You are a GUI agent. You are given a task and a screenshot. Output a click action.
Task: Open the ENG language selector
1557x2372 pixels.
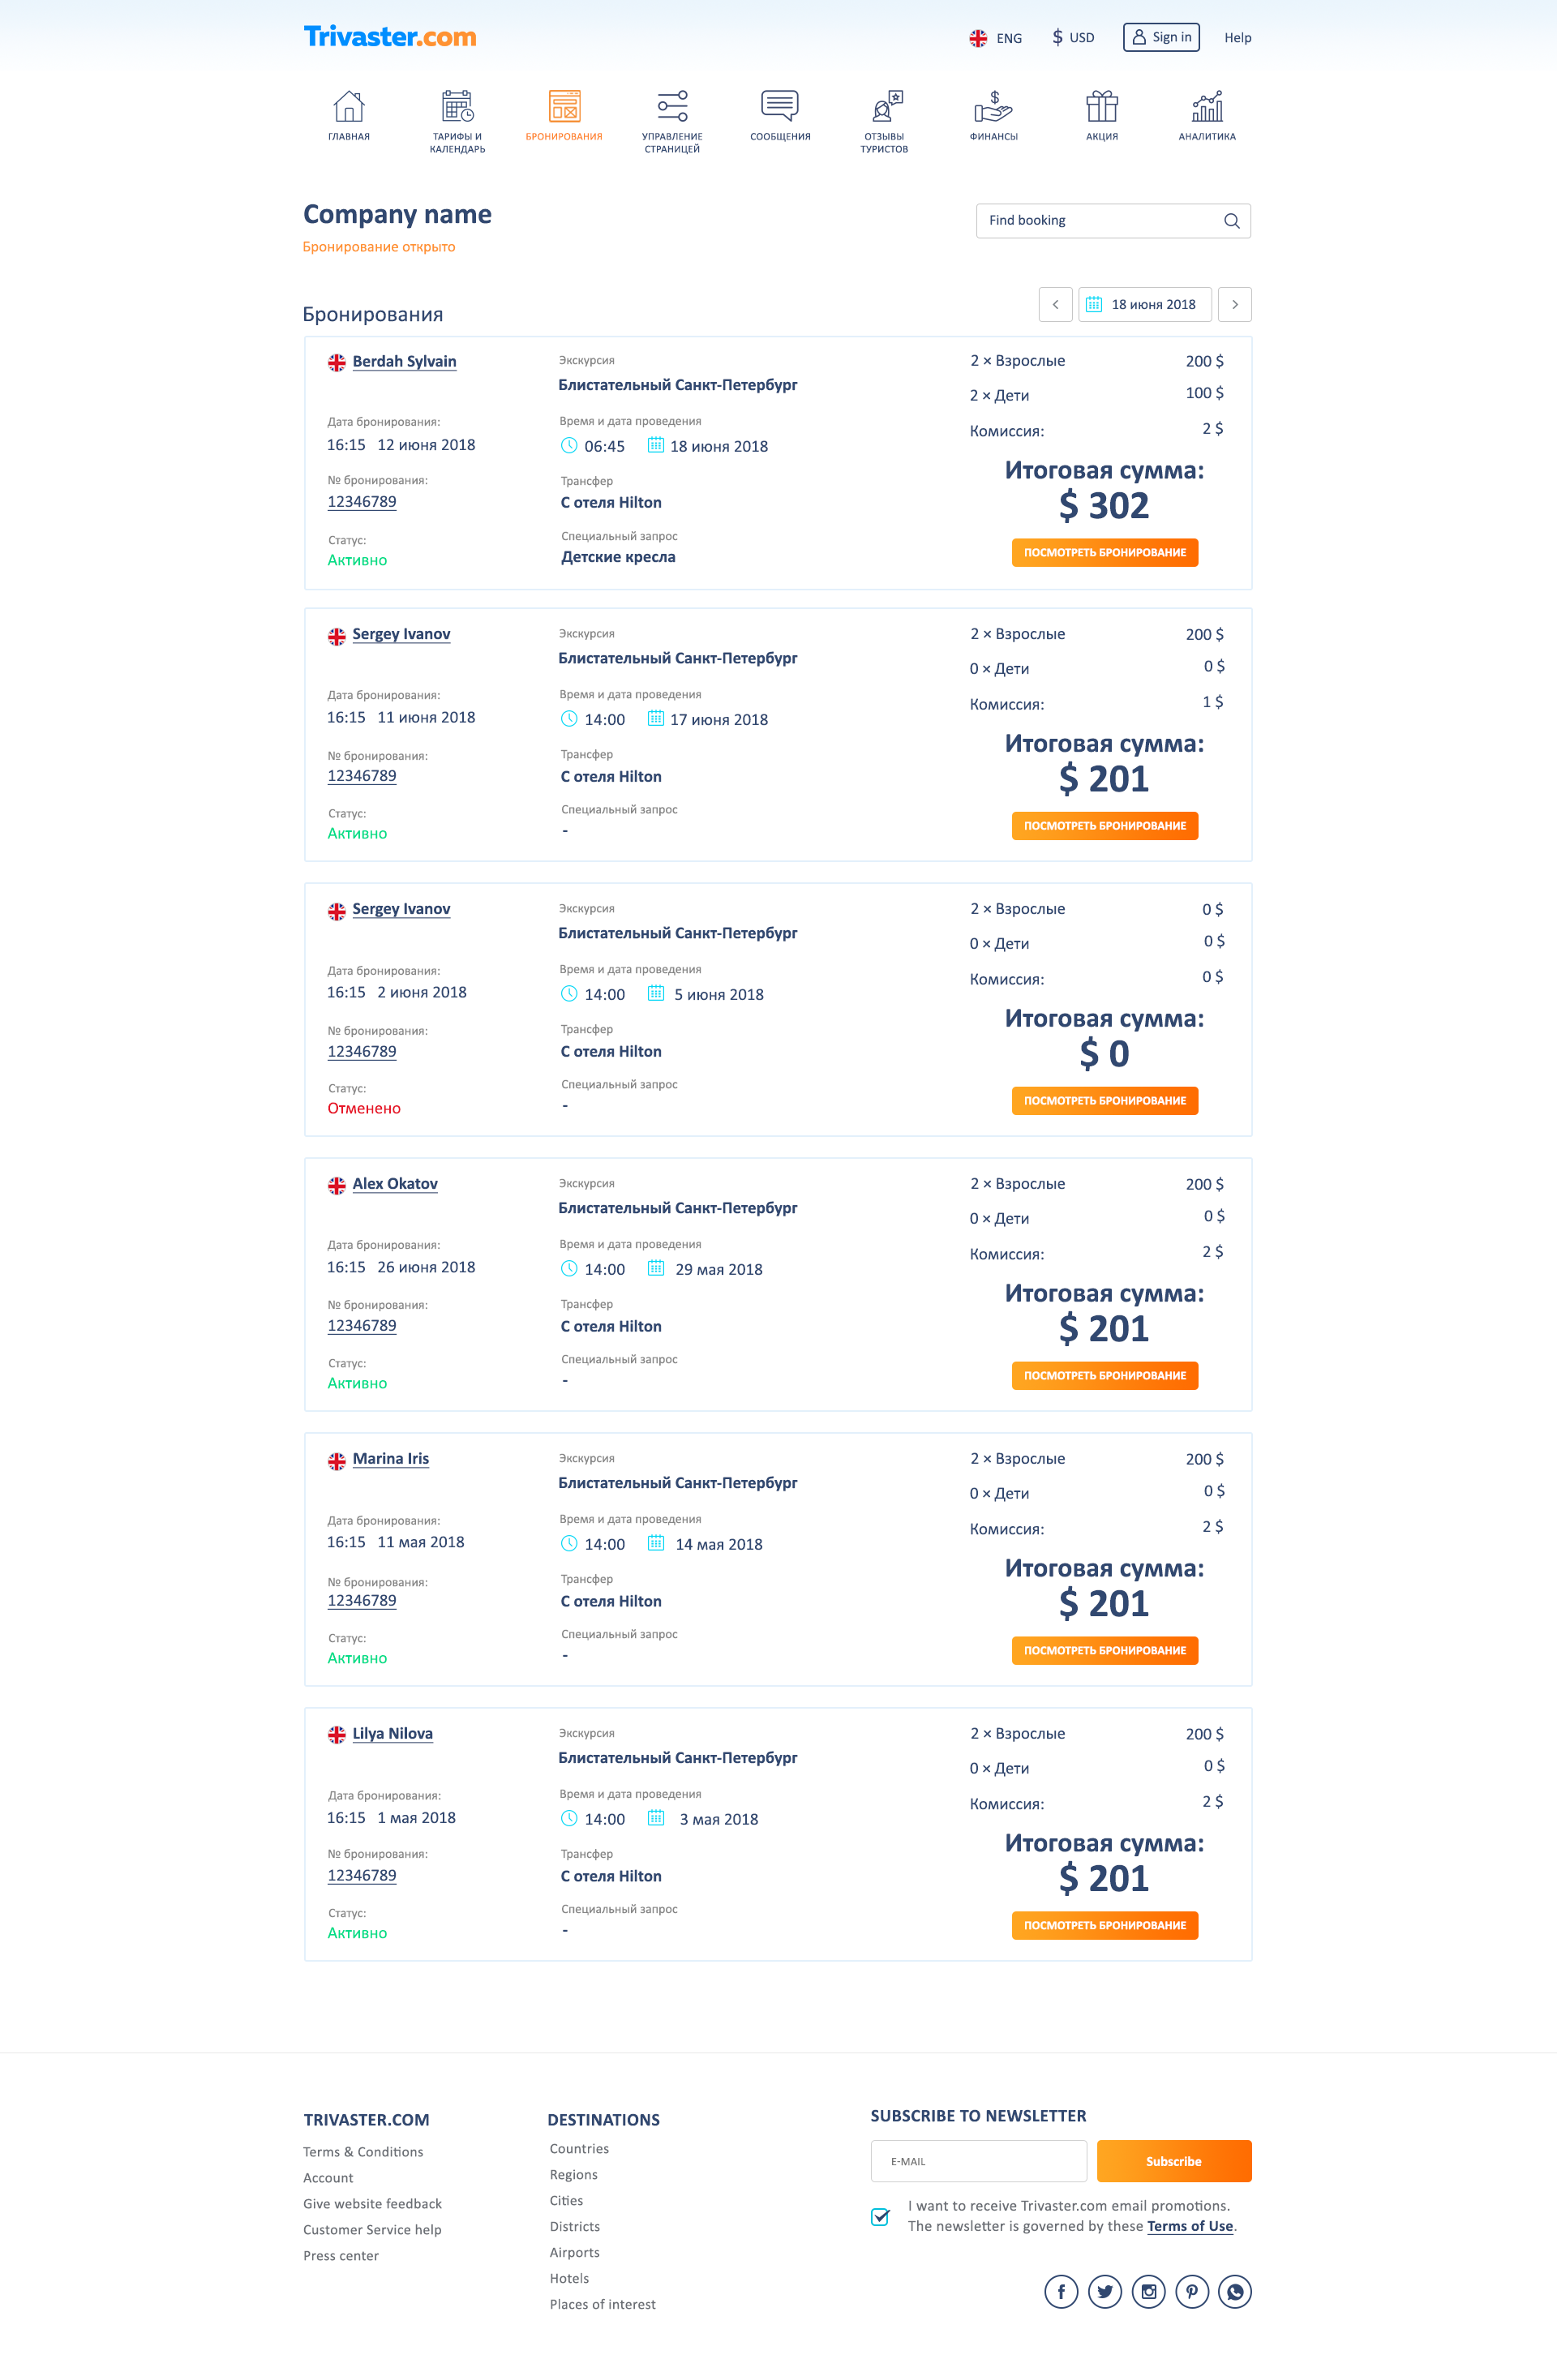coord(997,36)
